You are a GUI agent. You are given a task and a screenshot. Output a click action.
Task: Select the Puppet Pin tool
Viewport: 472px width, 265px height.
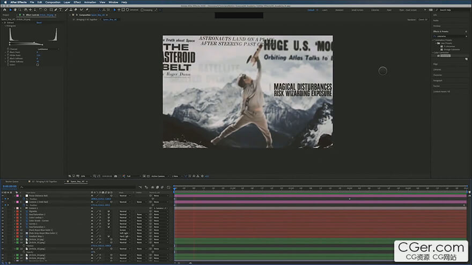[87, 10]
